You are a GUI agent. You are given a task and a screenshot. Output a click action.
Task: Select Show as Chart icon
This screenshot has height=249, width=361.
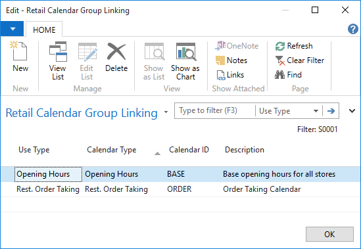[x=185, y=52]
